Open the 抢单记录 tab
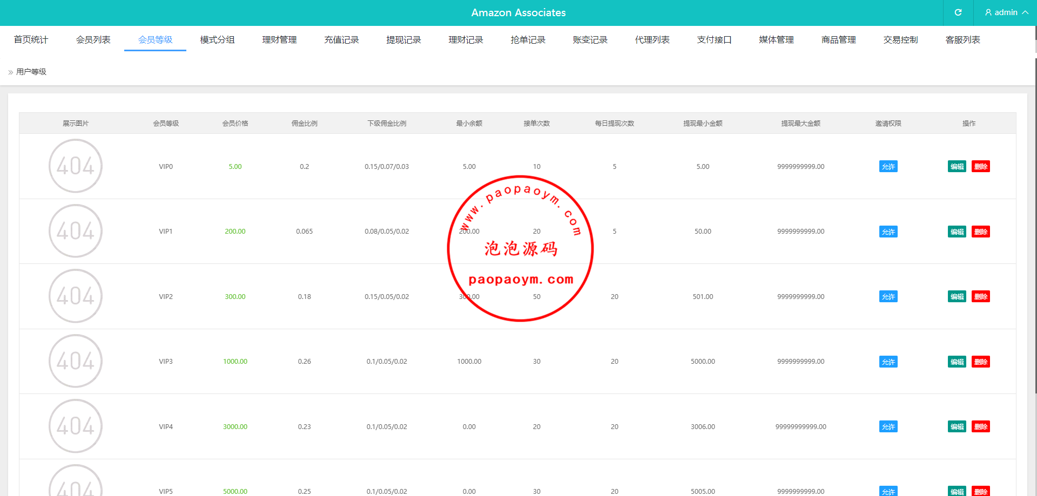Screen dimensions: 1037x496 click(x=528, y=39)
